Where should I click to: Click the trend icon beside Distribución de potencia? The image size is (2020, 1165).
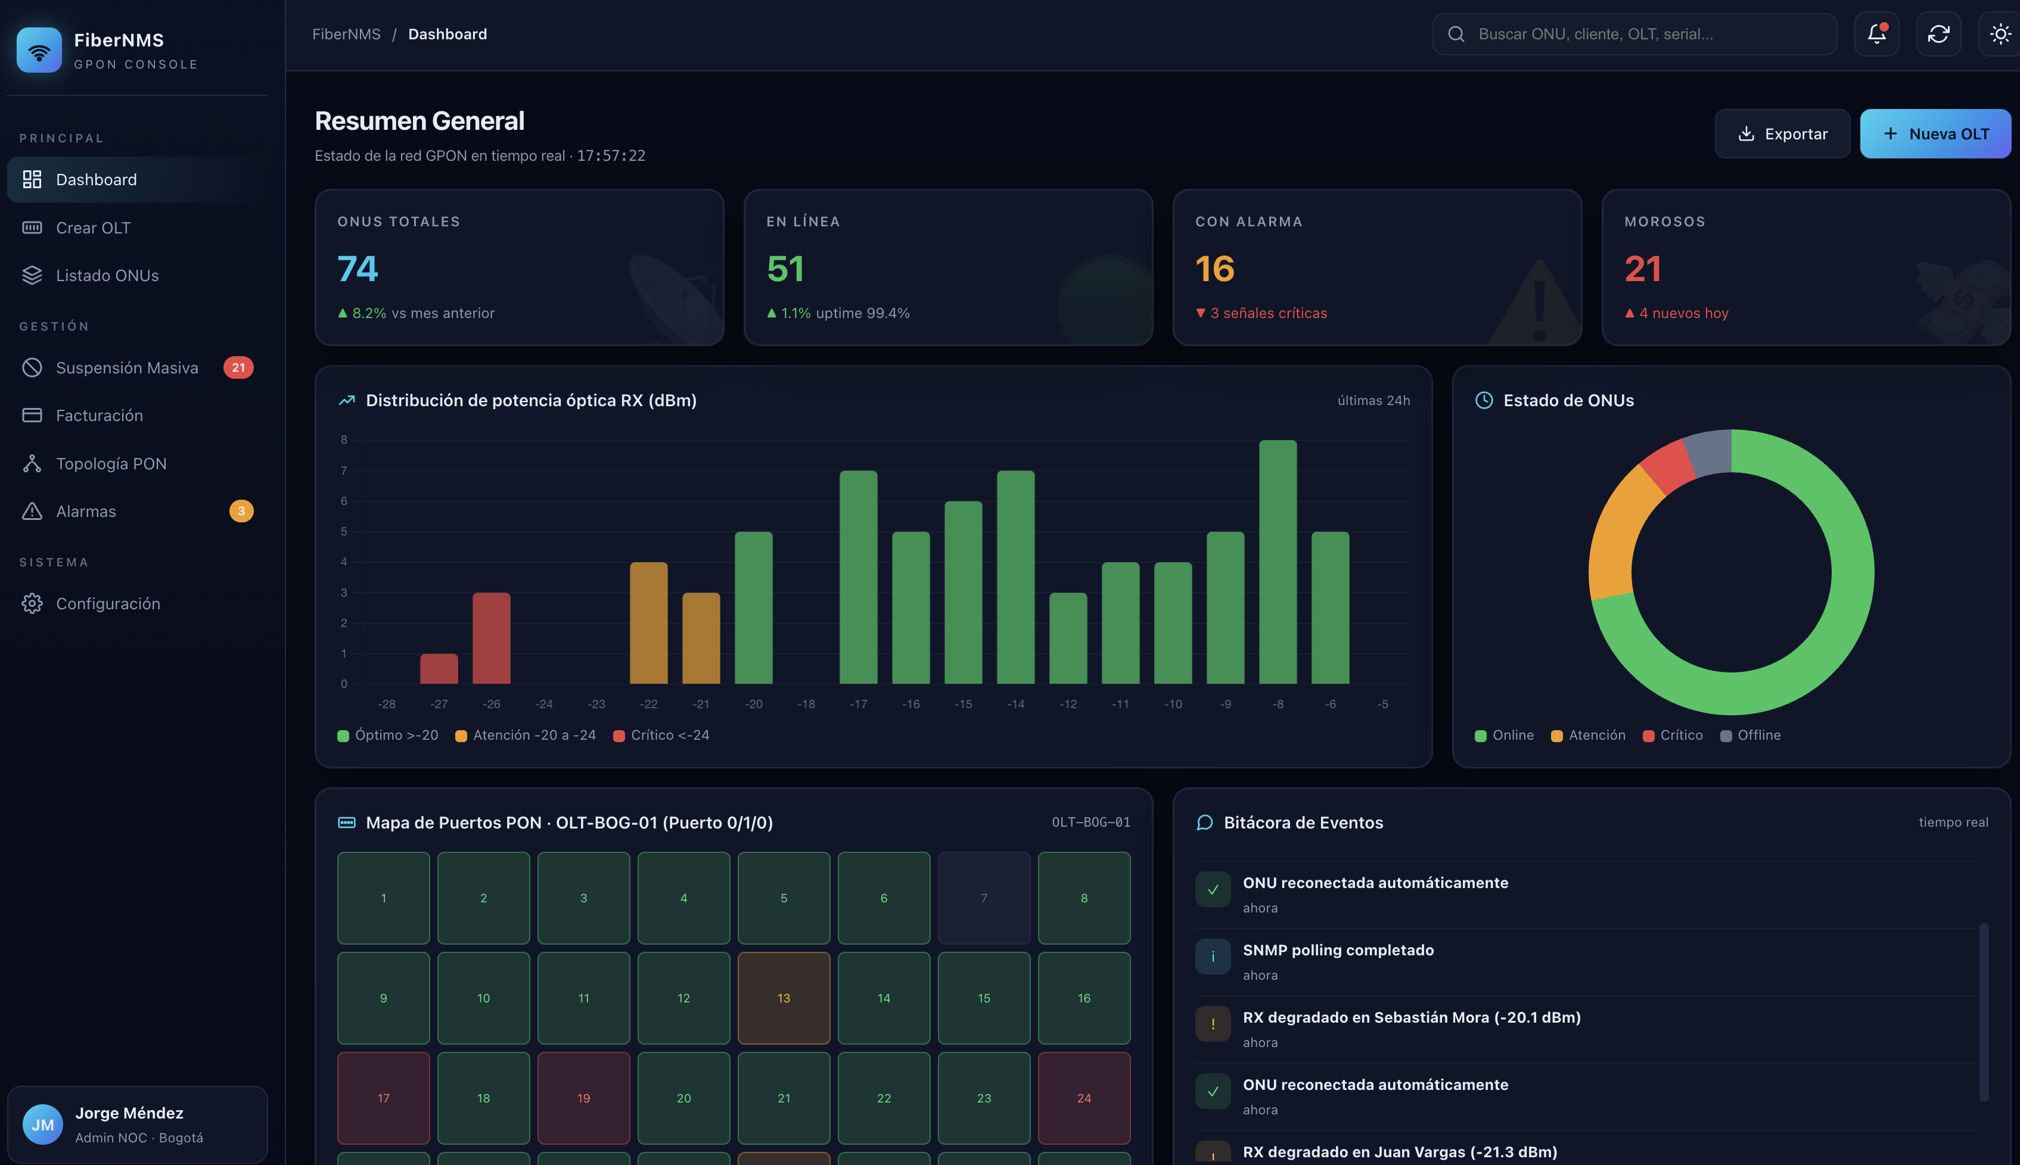pos(347,400)
